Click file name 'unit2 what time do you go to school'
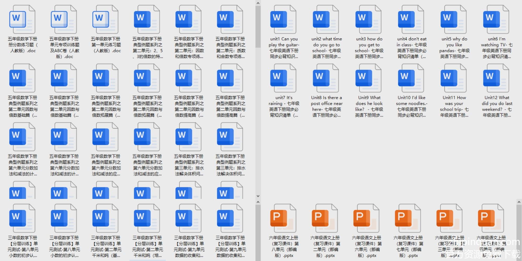 [x=327, y=48]
